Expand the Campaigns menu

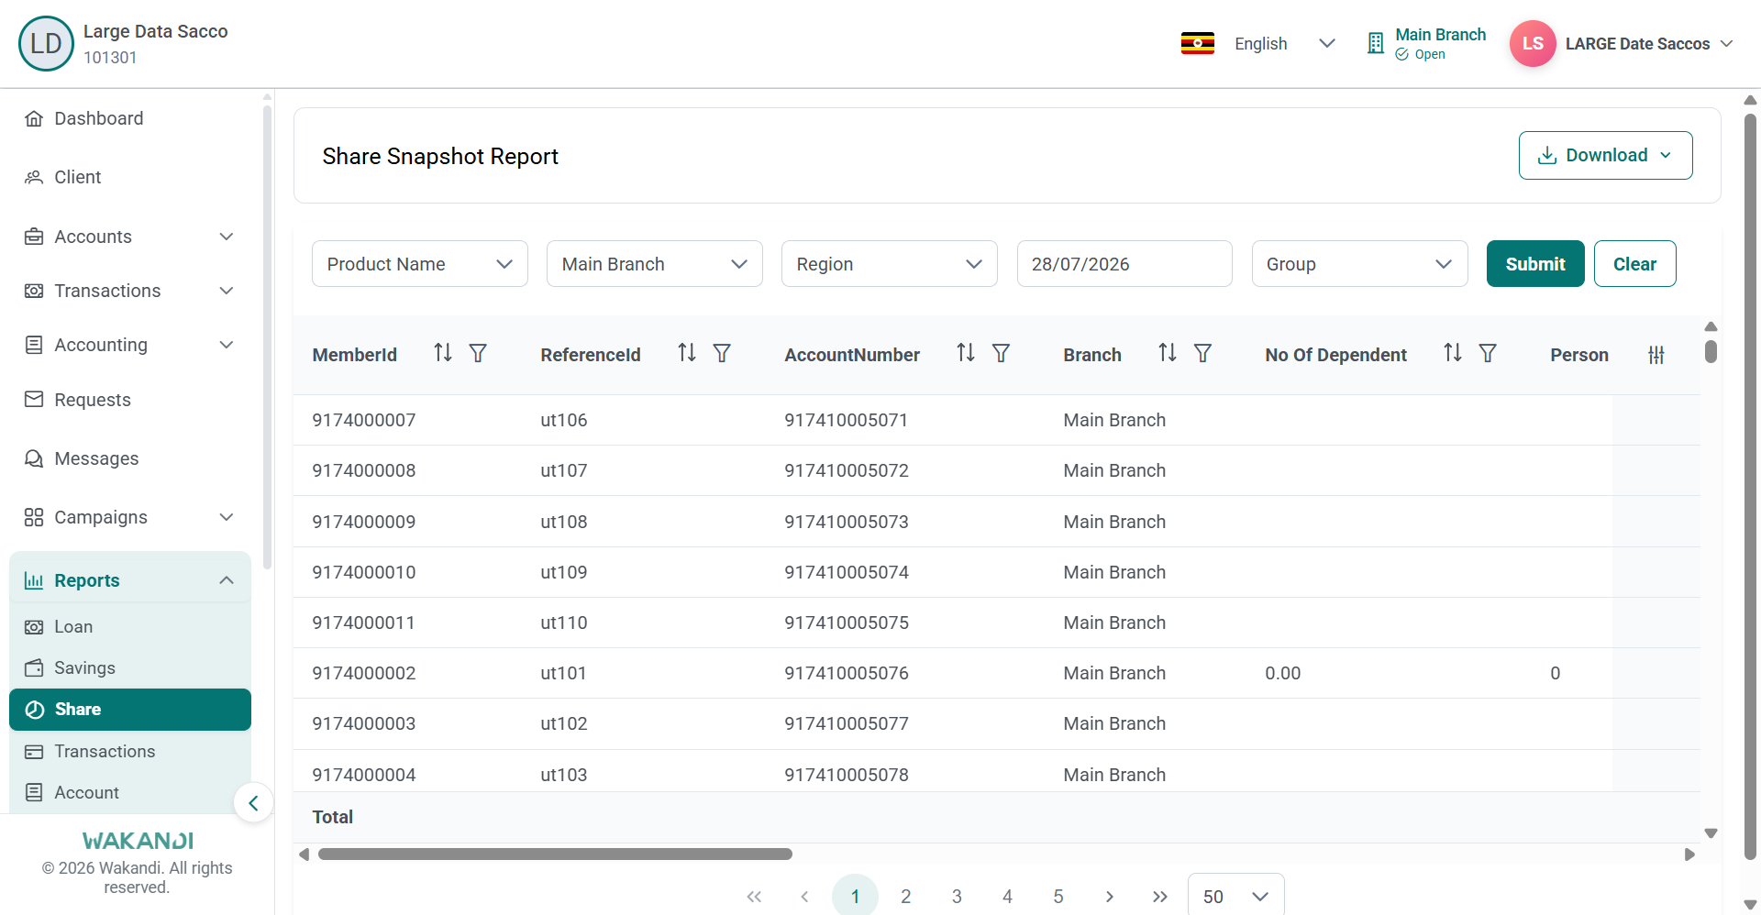pos(130,517)
